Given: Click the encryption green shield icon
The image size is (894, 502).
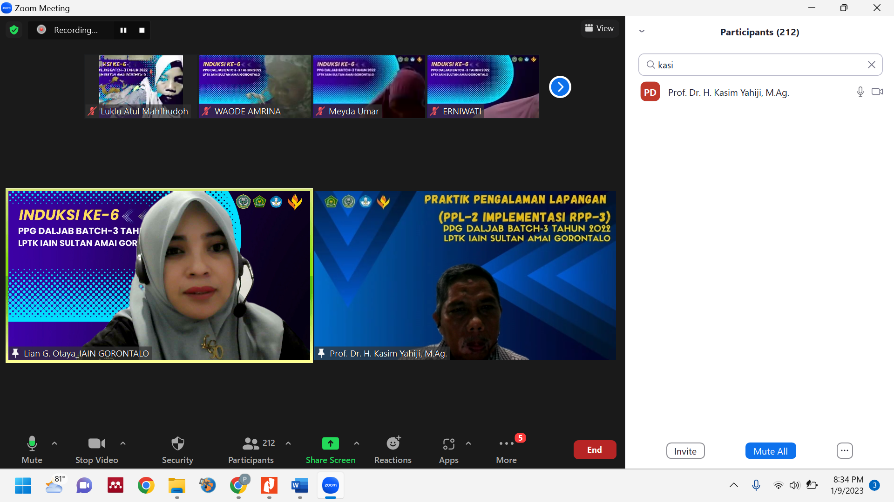Looking at the screenshot, I should click(x=14, y=30).
